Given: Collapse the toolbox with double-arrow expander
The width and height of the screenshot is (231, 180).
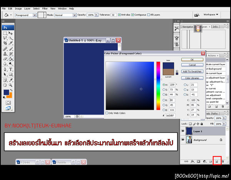Looking at the screenshot, I should coord(3,21).
